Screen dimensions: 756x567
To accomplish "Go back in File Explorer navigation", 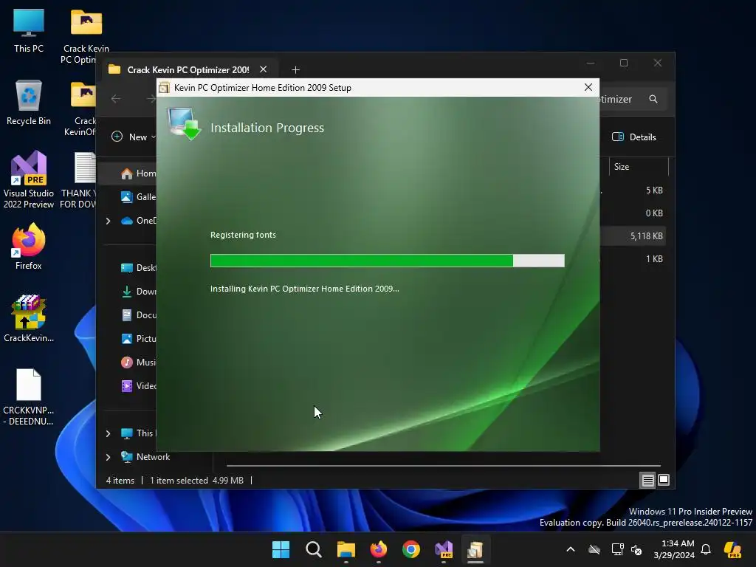I will 116,99.
